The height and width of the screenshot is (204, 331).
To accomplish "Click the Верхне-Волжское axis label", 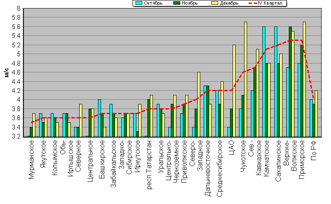I will pos(290,156).
